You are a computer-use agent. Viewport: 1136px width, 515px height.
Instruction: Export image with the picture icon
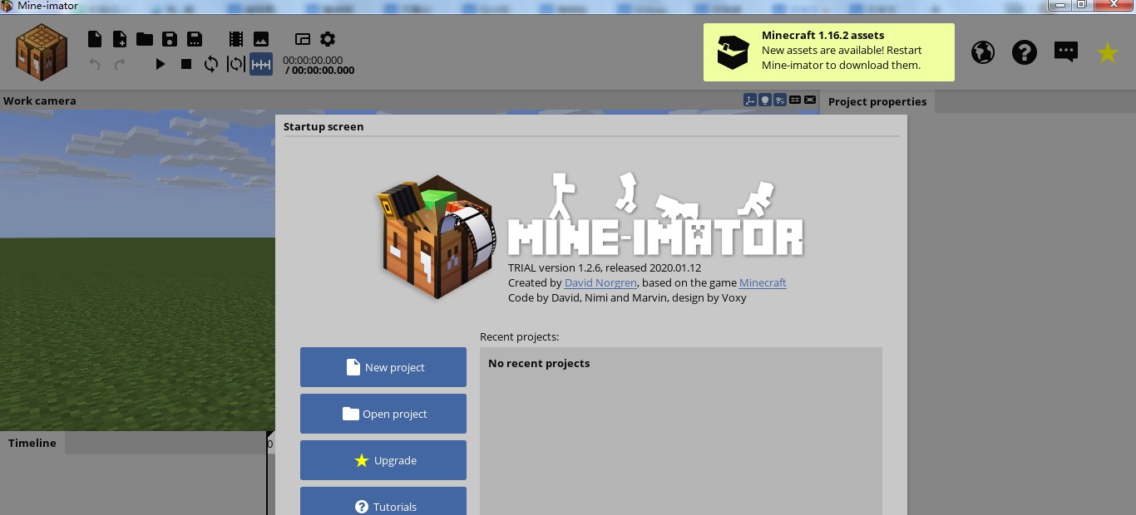point(261,39)
